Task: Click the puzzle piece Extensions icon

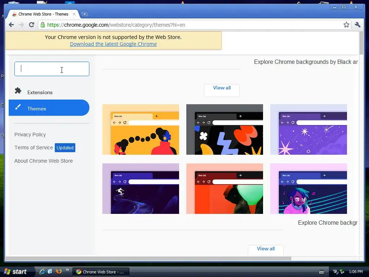Action: [x=18, y=91]
